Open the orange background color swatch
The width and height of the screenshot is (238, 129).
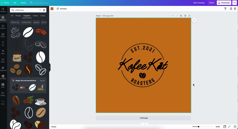coord(52,9)
